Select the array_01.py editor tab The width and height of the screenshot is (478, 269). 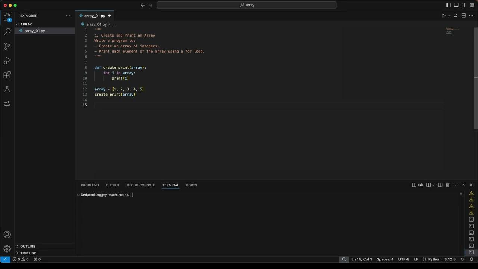(95, 16)
